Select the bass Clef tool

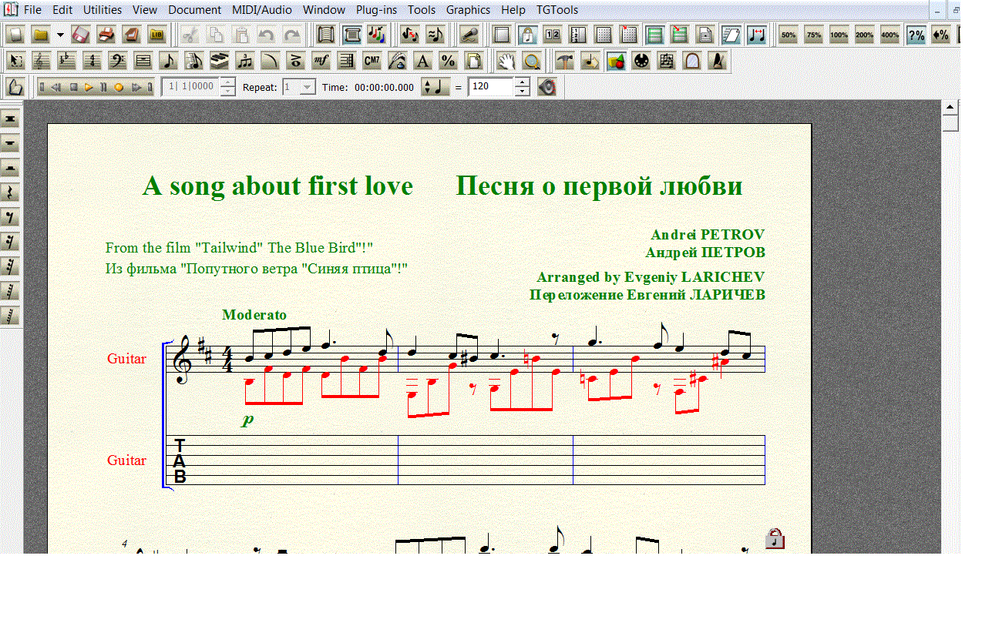(x=118, y=61)
